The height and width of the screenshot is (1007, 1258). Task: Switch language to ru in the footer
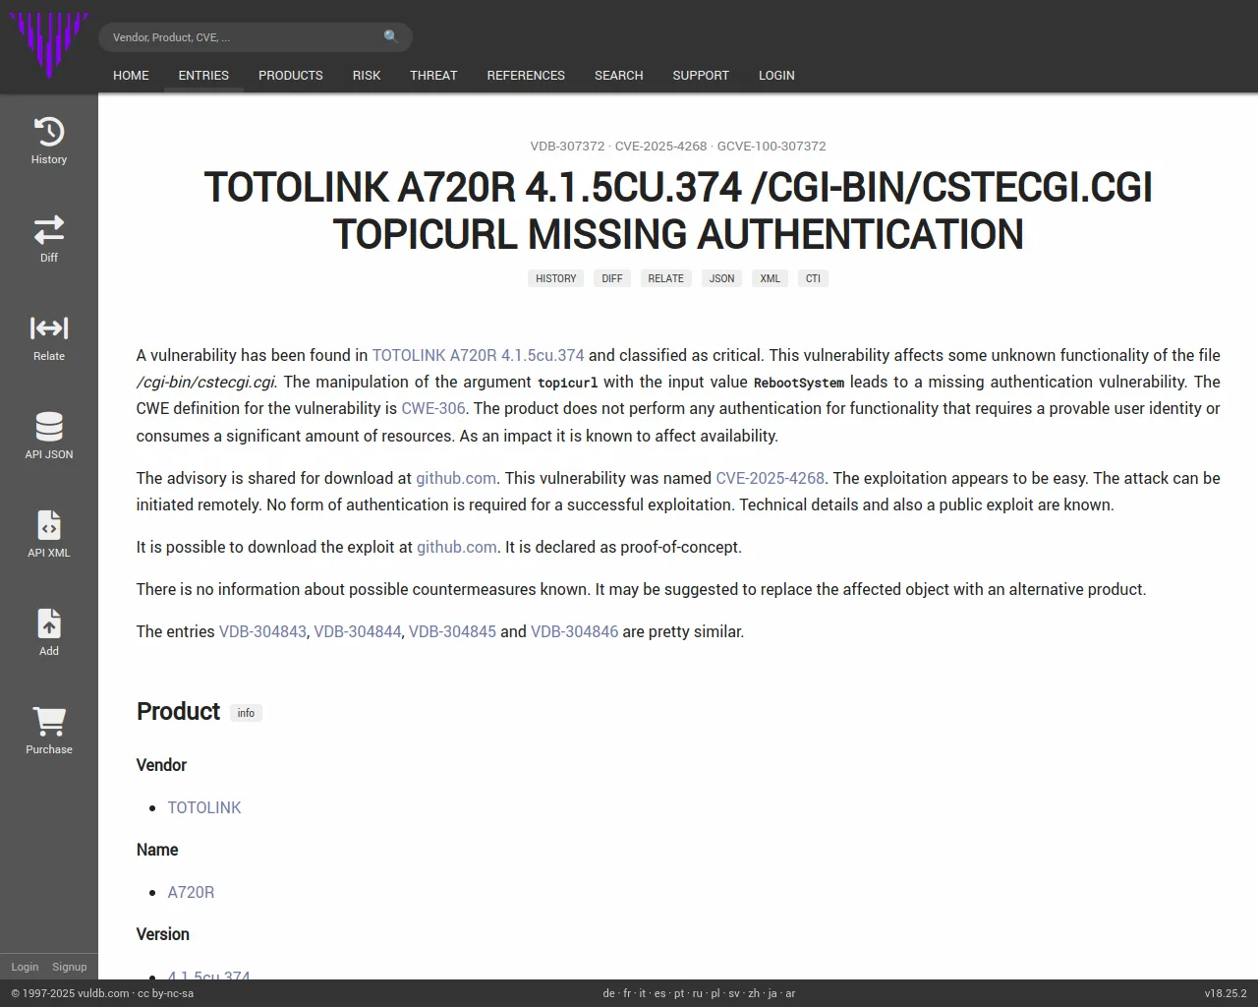698,993
